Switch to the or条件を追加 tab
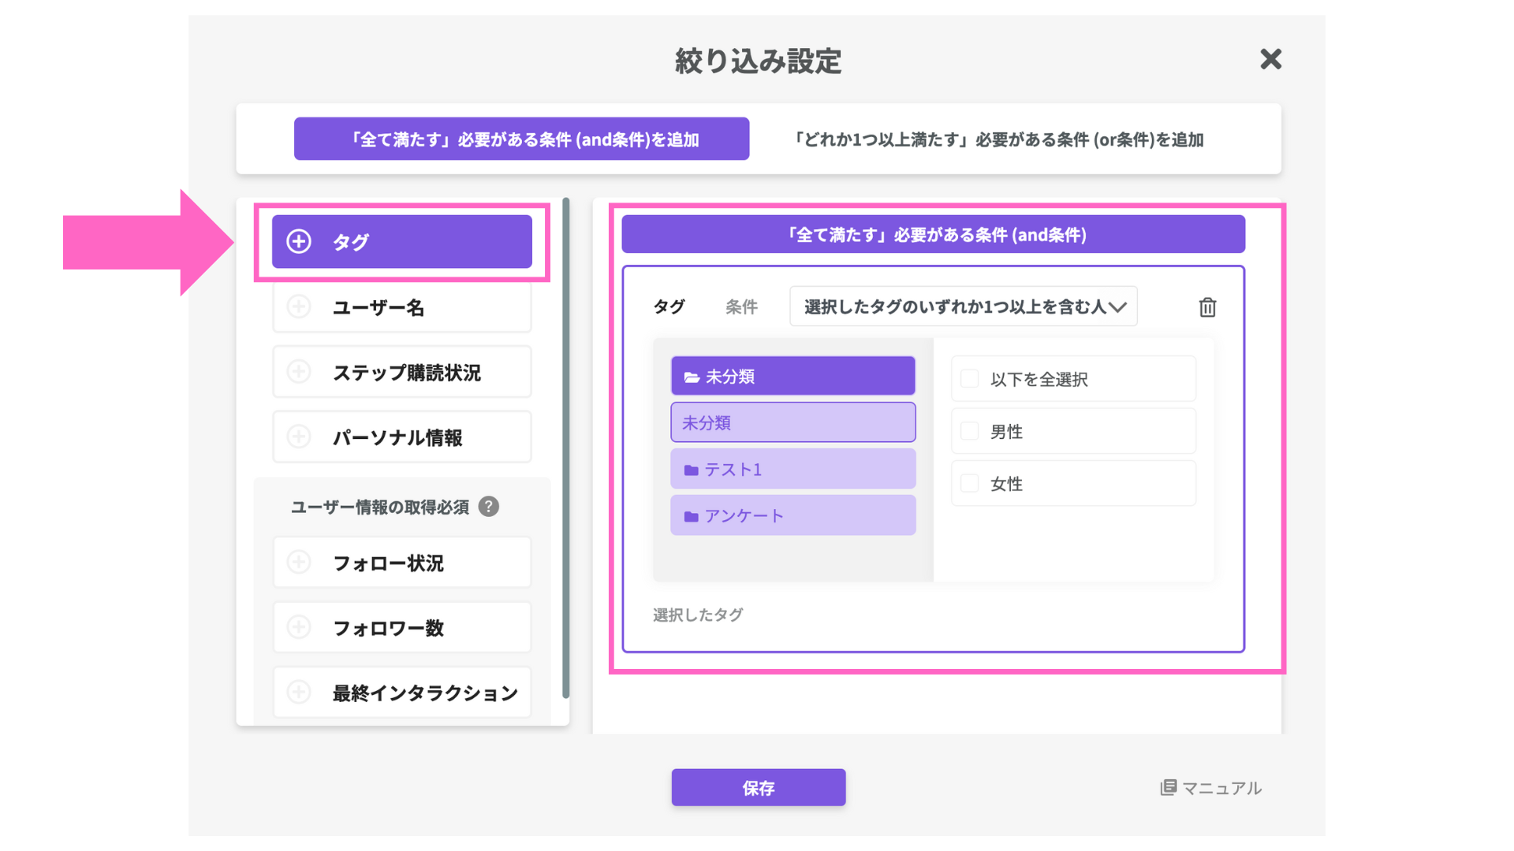Image resolution: width=1514 pixels, height=851 pixels. 998,139
